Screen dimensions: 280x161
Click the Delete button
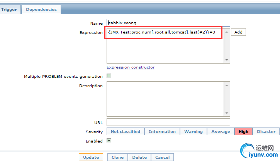click(139, 157)
